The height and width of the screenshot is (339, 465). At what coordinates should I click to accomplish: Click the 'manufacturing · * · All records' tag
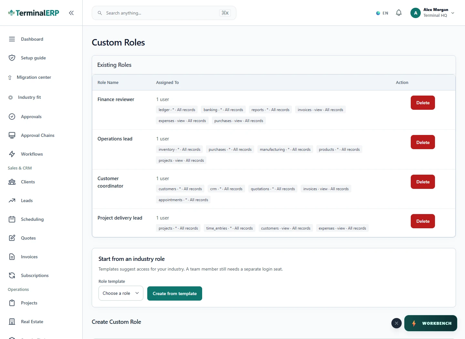point(285,149)
